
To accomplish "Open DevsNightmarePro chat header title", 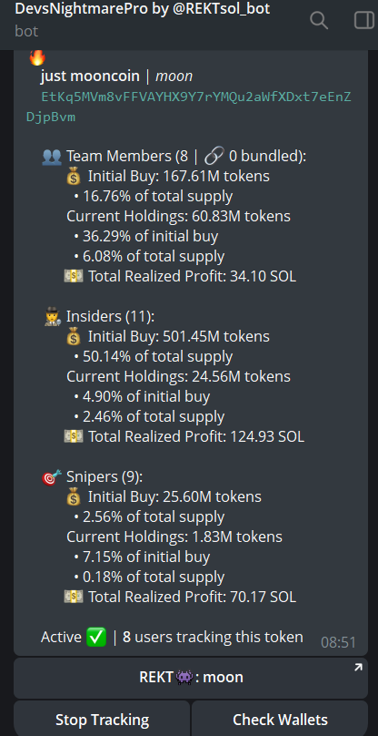I will (143, 8).
